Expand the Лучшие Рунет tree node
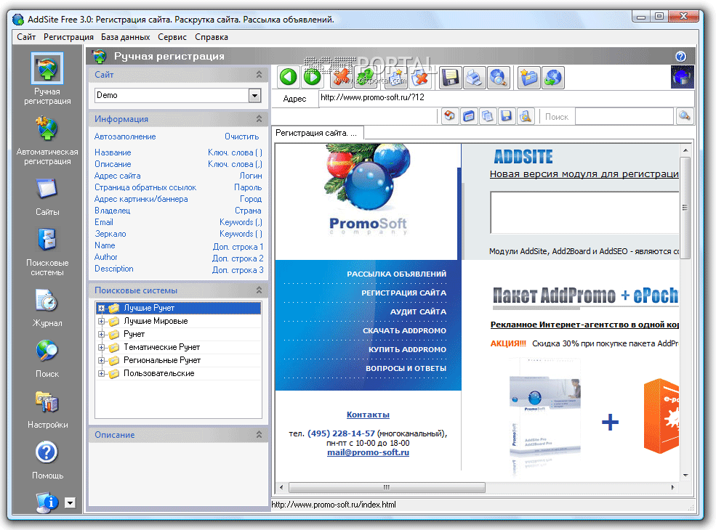The image size is (716, 530). tap(101, 308)
